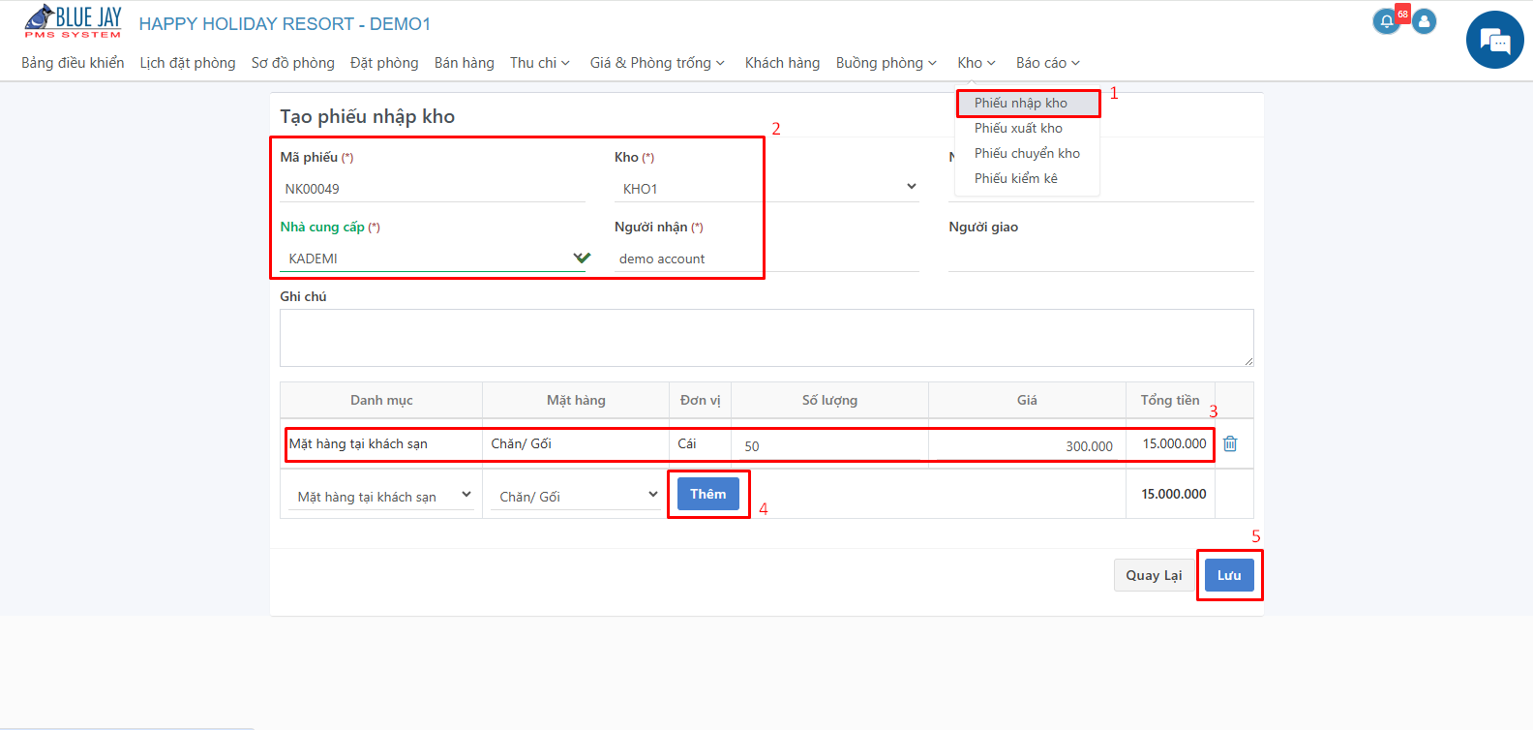Expand the Báo cáo dropdown menu

coord(1048,63)
